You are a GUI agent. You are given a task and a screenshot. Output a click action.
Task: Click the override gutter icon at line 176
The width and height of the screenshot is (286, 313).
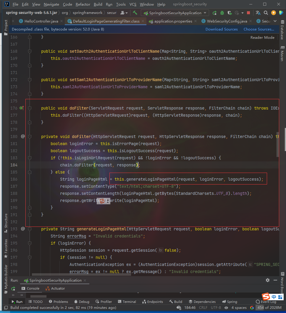(22, 108)
